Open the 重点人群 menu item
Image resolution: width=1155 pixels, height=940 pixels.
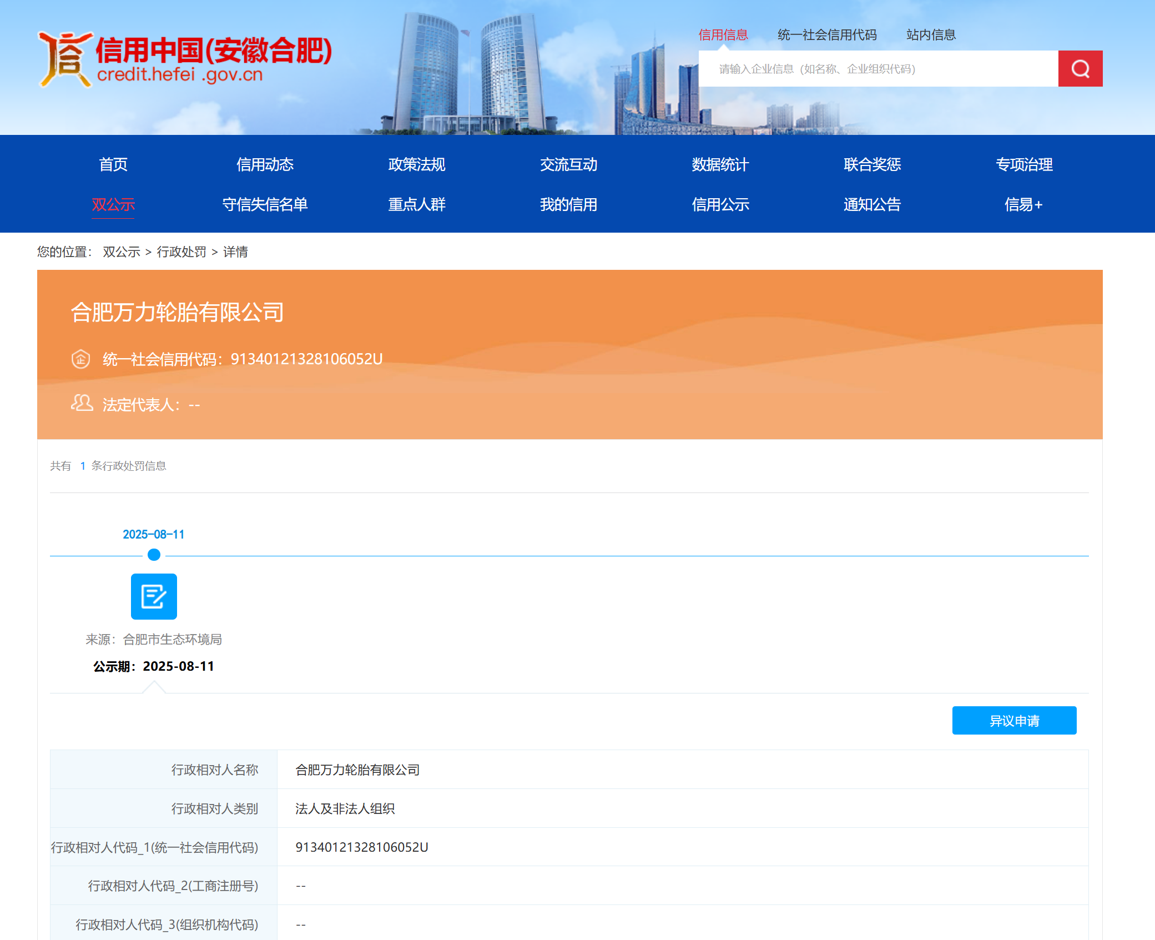pyautogui.click(x=417, y=204)
